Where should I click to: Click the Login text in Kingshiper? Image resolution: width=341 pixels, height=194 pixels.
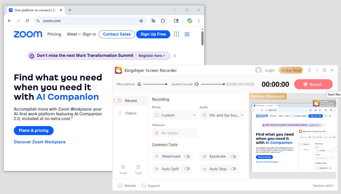pos(270,70)
